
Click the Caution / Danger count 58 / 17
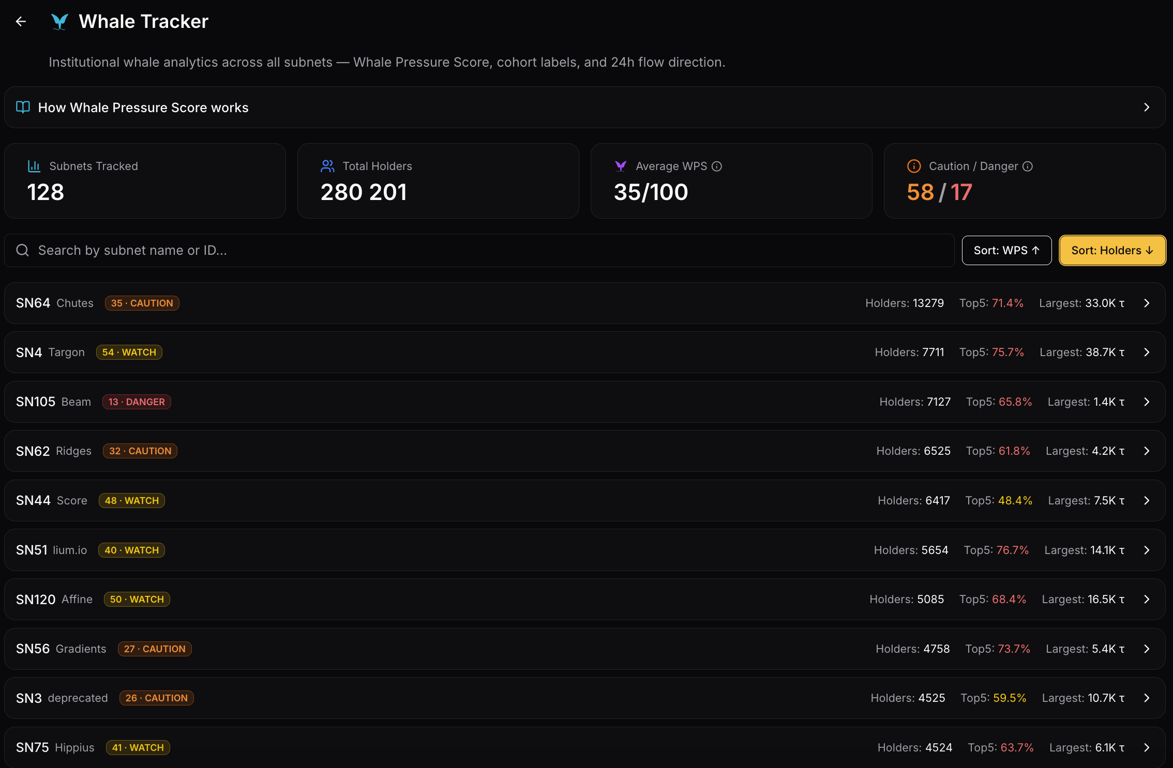click(940, 192)
